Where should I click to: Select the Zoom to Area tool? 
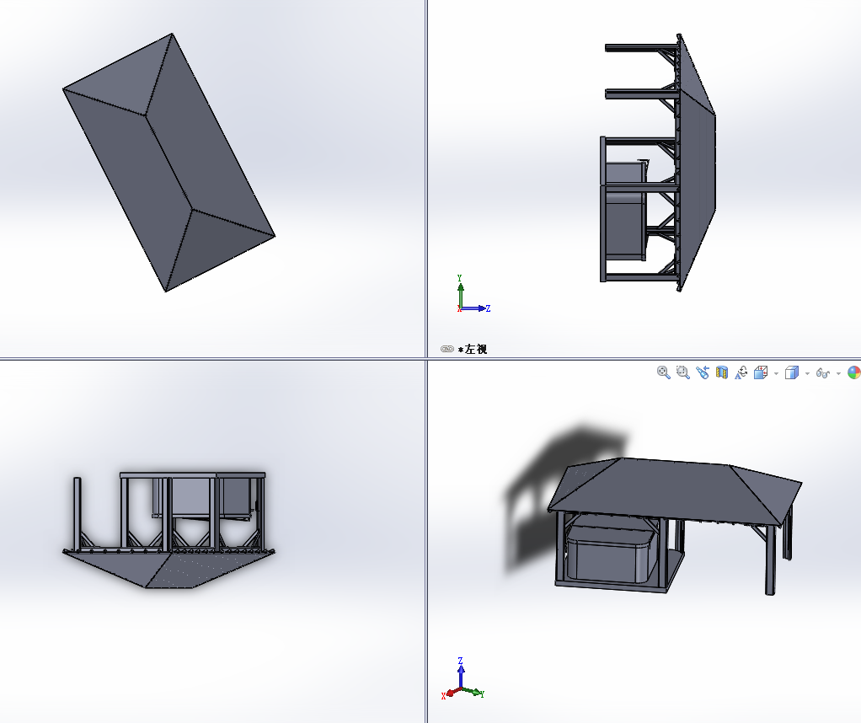[682, 372]
